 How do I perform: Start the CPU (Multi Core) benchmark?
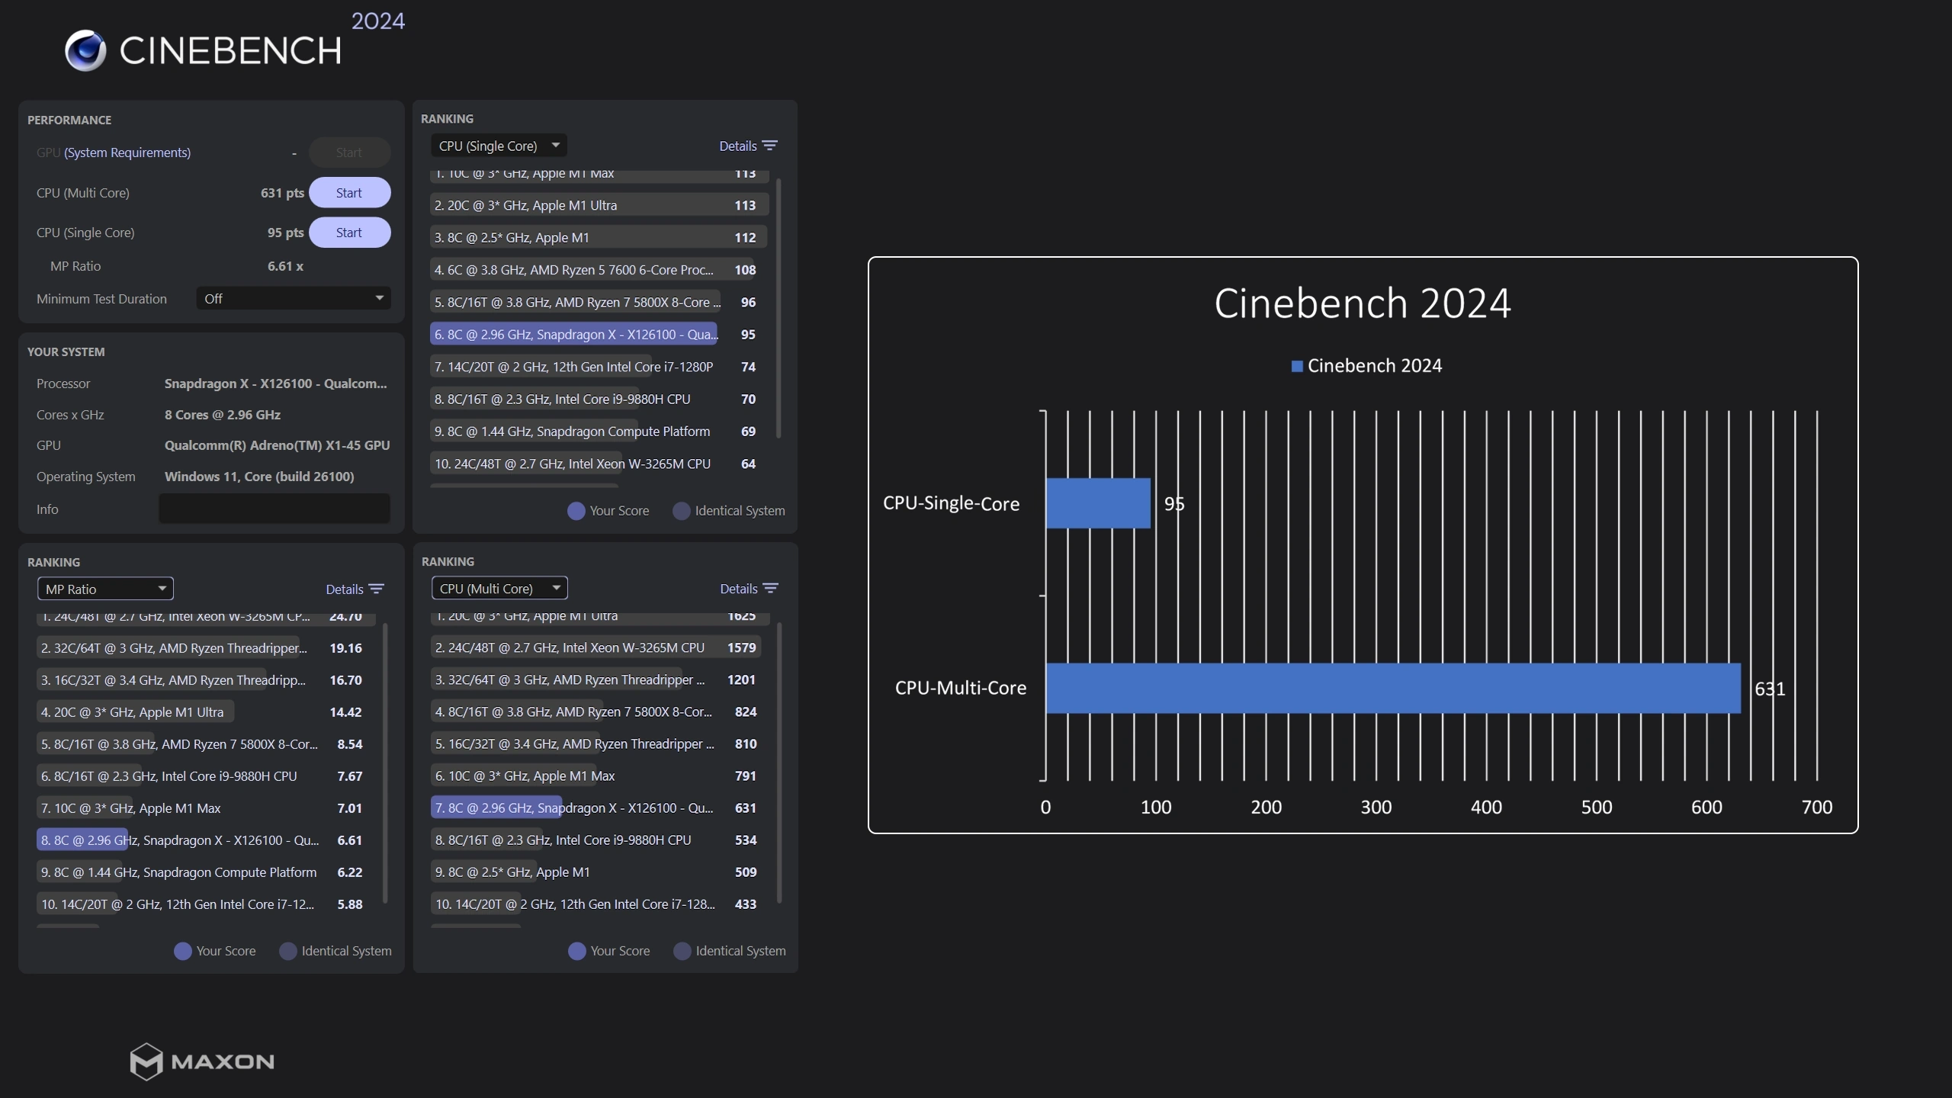click(349, 193)
